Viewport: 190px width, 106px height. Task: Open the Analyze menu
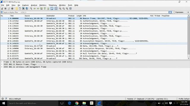34,5
